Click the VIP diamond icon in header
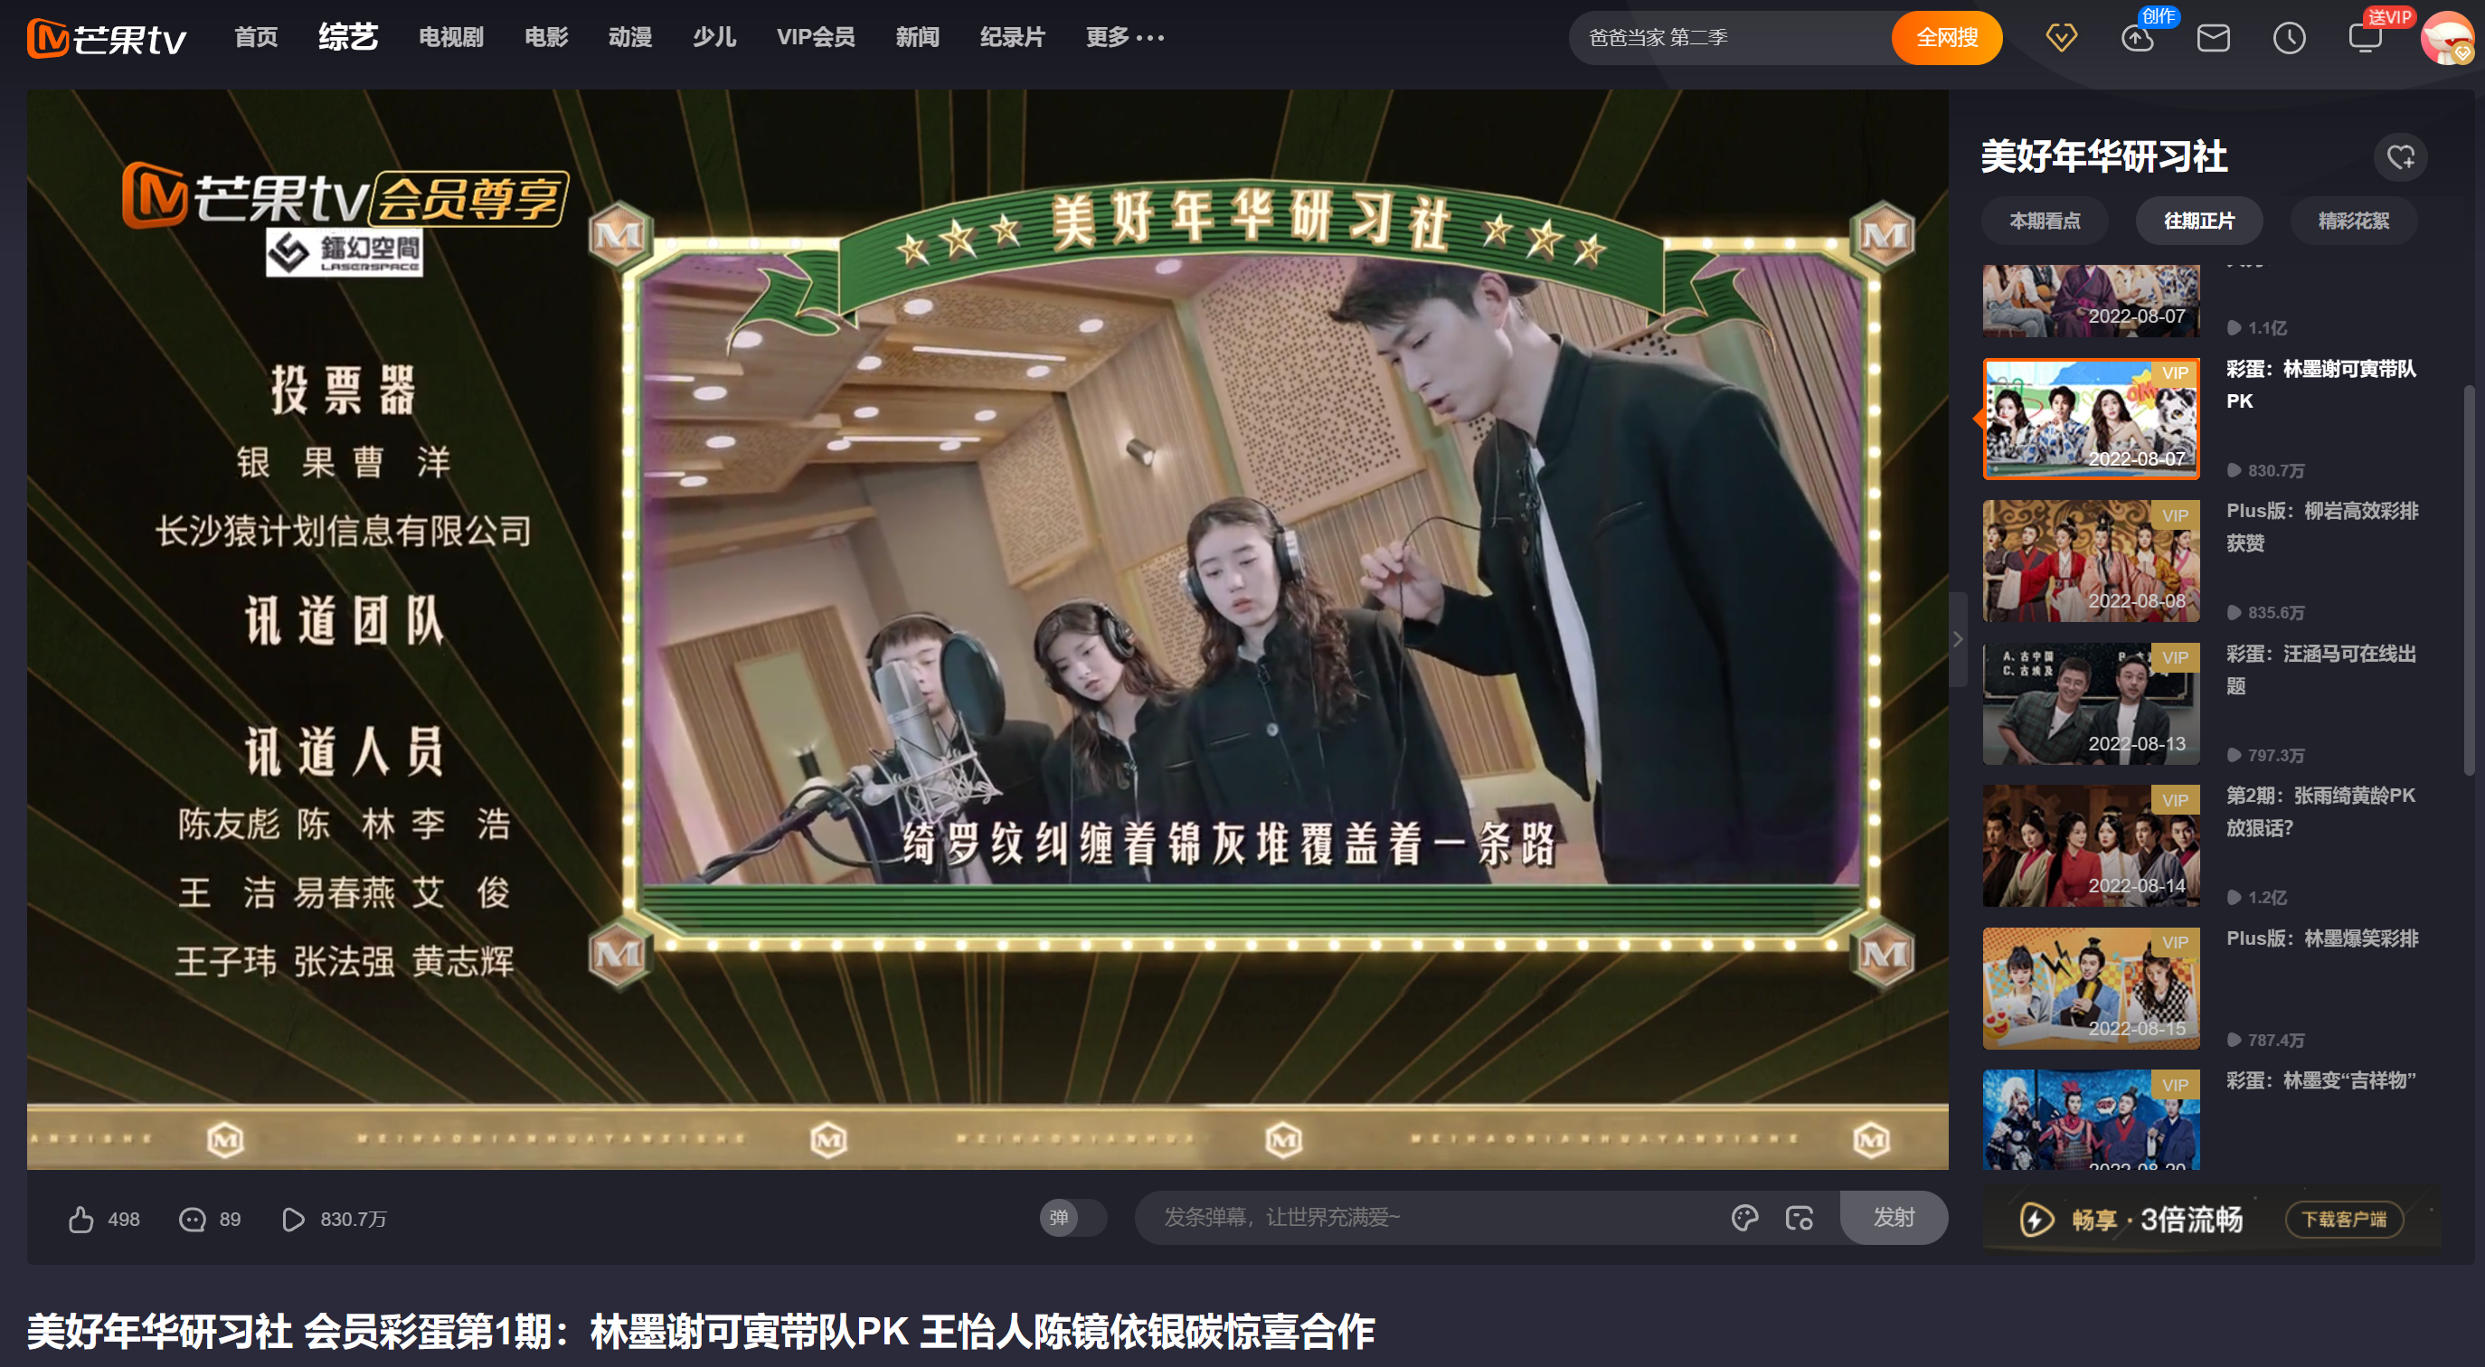This screenshot has height=1367, width=2485. tap(2061, 38)
